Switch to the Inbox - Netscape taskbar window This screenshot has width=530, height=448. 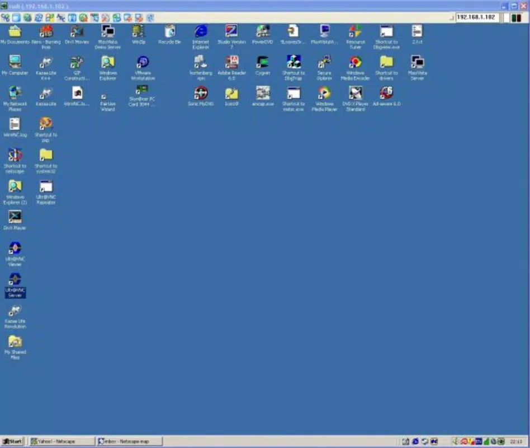pyautogui.click(x=130, y=441)
